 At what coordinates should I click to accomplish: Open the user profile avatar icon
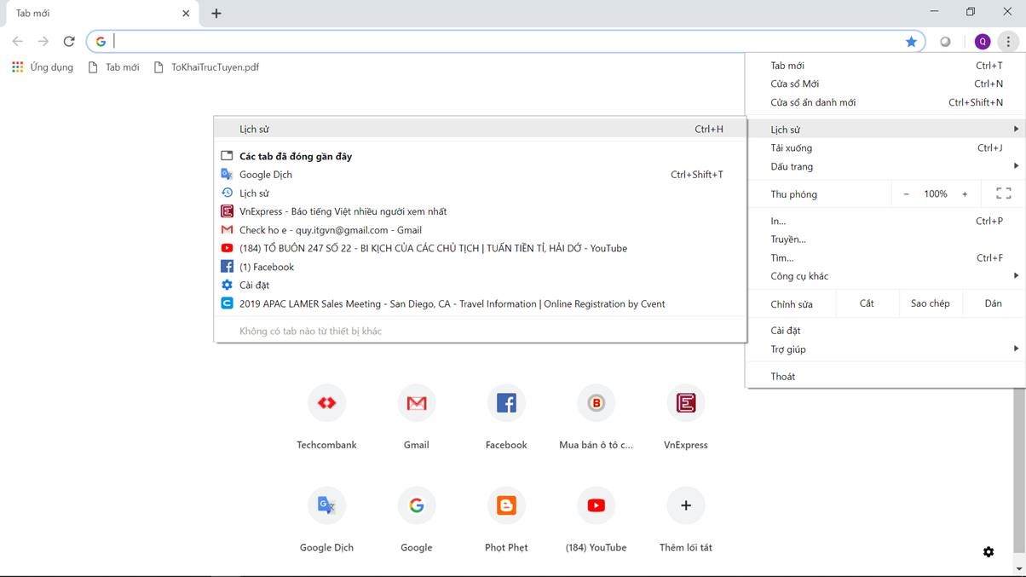(982, 41)
